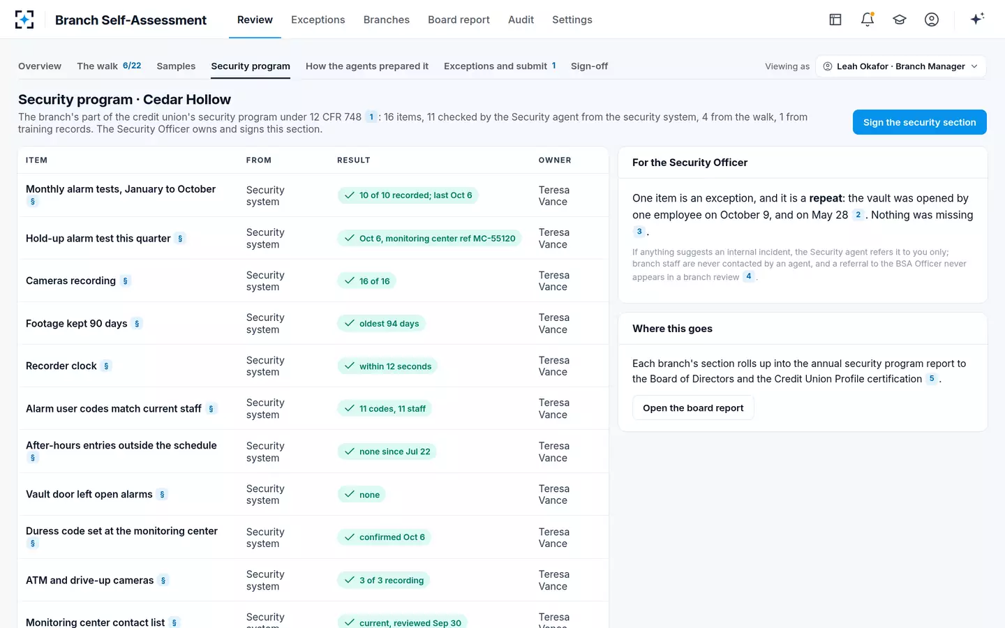Go to the Branches tab
The height and width of the screenshot is (628, 1005).
(x=387, y=20)
